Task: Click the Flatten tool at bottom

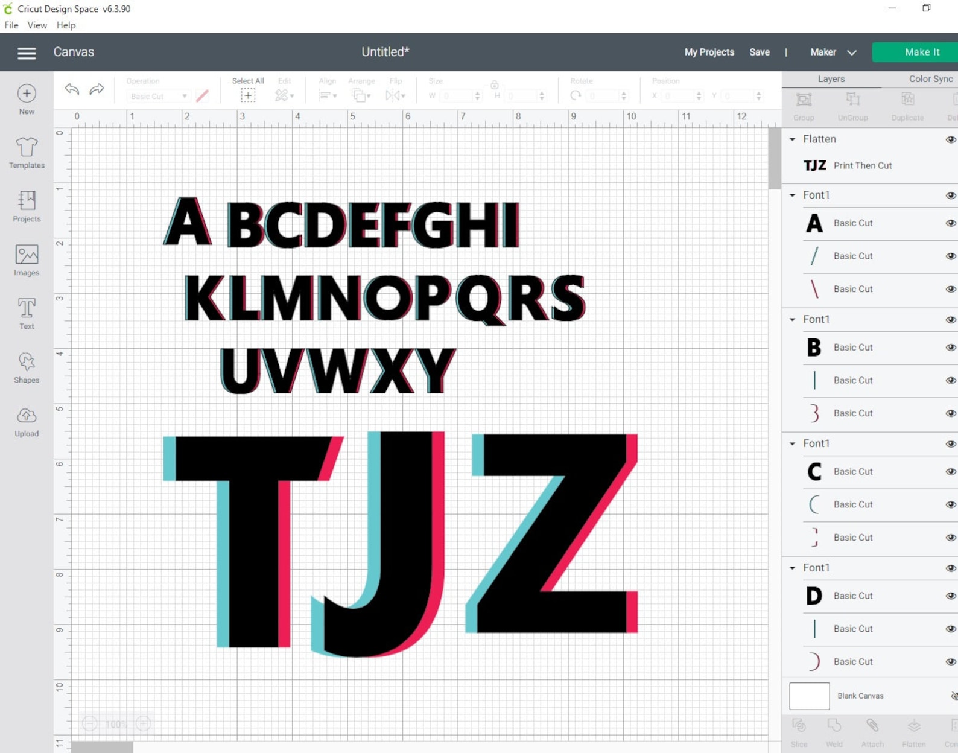Action: pyautogui.click(x=914, y=733)
